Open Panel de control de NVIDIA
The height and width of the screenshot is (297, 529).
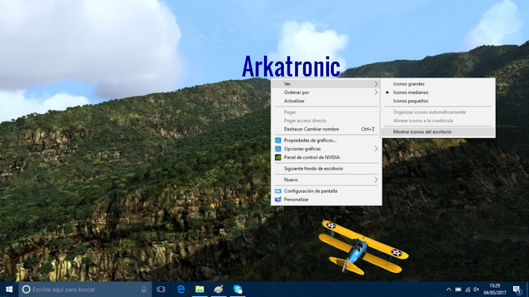click(x=326, y=157)
